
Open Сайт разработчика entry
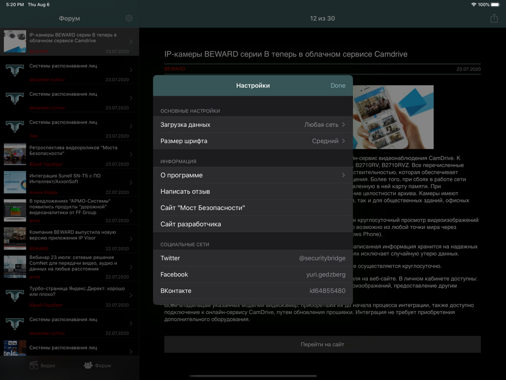pos(252,224)
